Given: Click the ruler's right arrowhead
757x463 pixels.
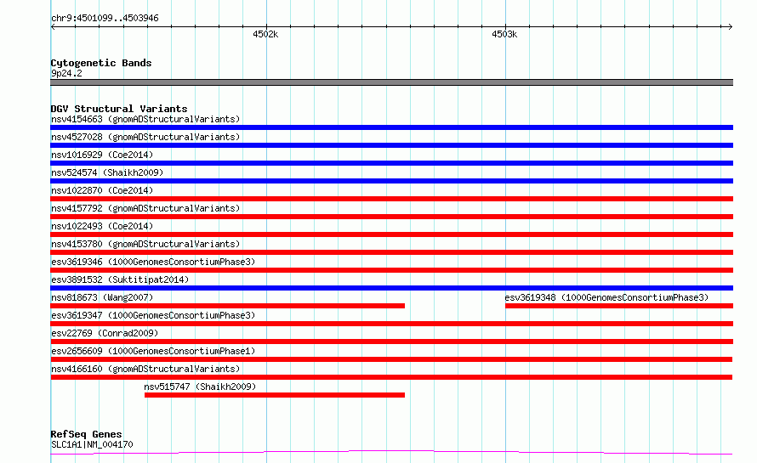Looking at the screenshot, I should [x=730, y=26].
